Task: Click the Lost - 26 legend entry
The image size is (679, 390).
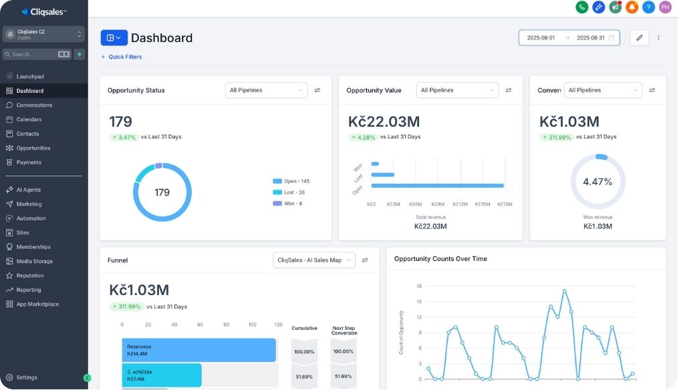Action: pyautogui.click(x=289, y=192)
